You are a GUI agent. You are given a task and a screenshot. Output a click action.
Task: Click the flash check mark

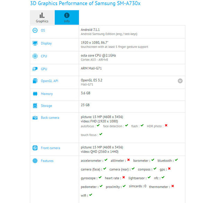coord(142,125)
